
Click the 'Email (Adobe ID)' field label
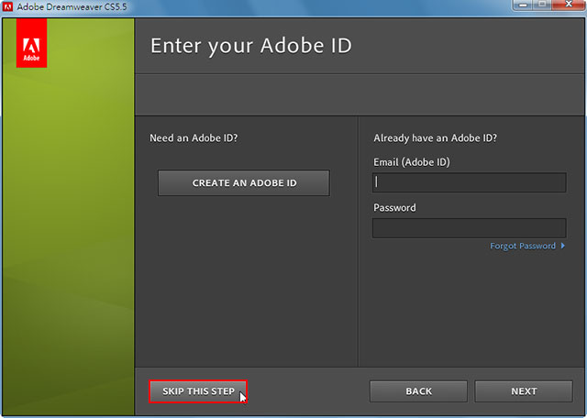tap(412, 162)
